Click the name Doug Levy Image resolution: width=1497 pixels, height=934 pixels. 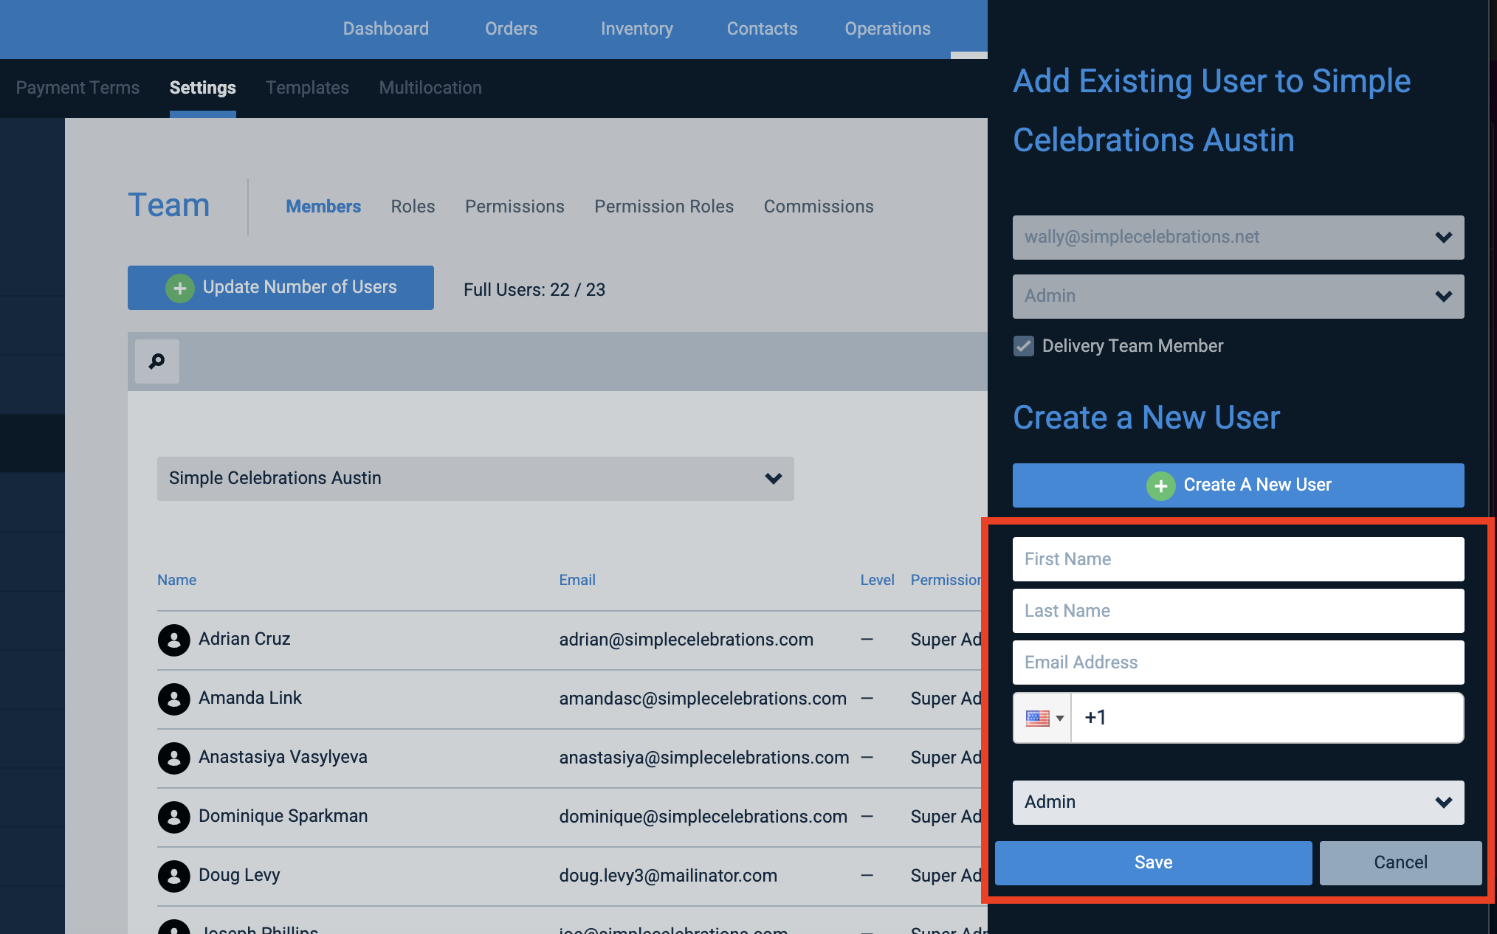pos(239,875)
